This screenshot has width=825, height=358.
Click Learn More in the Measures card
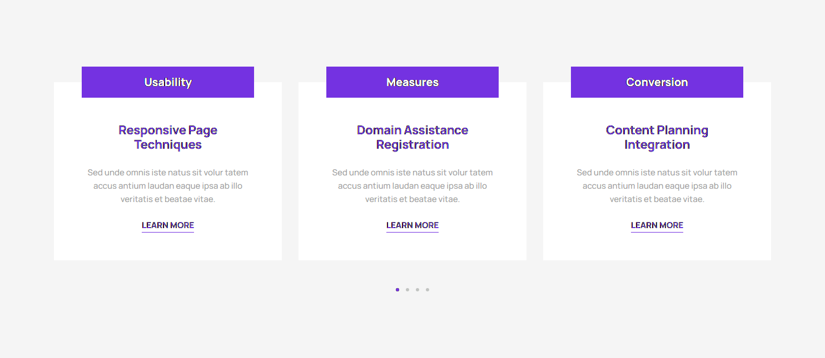tap(412, 225)
